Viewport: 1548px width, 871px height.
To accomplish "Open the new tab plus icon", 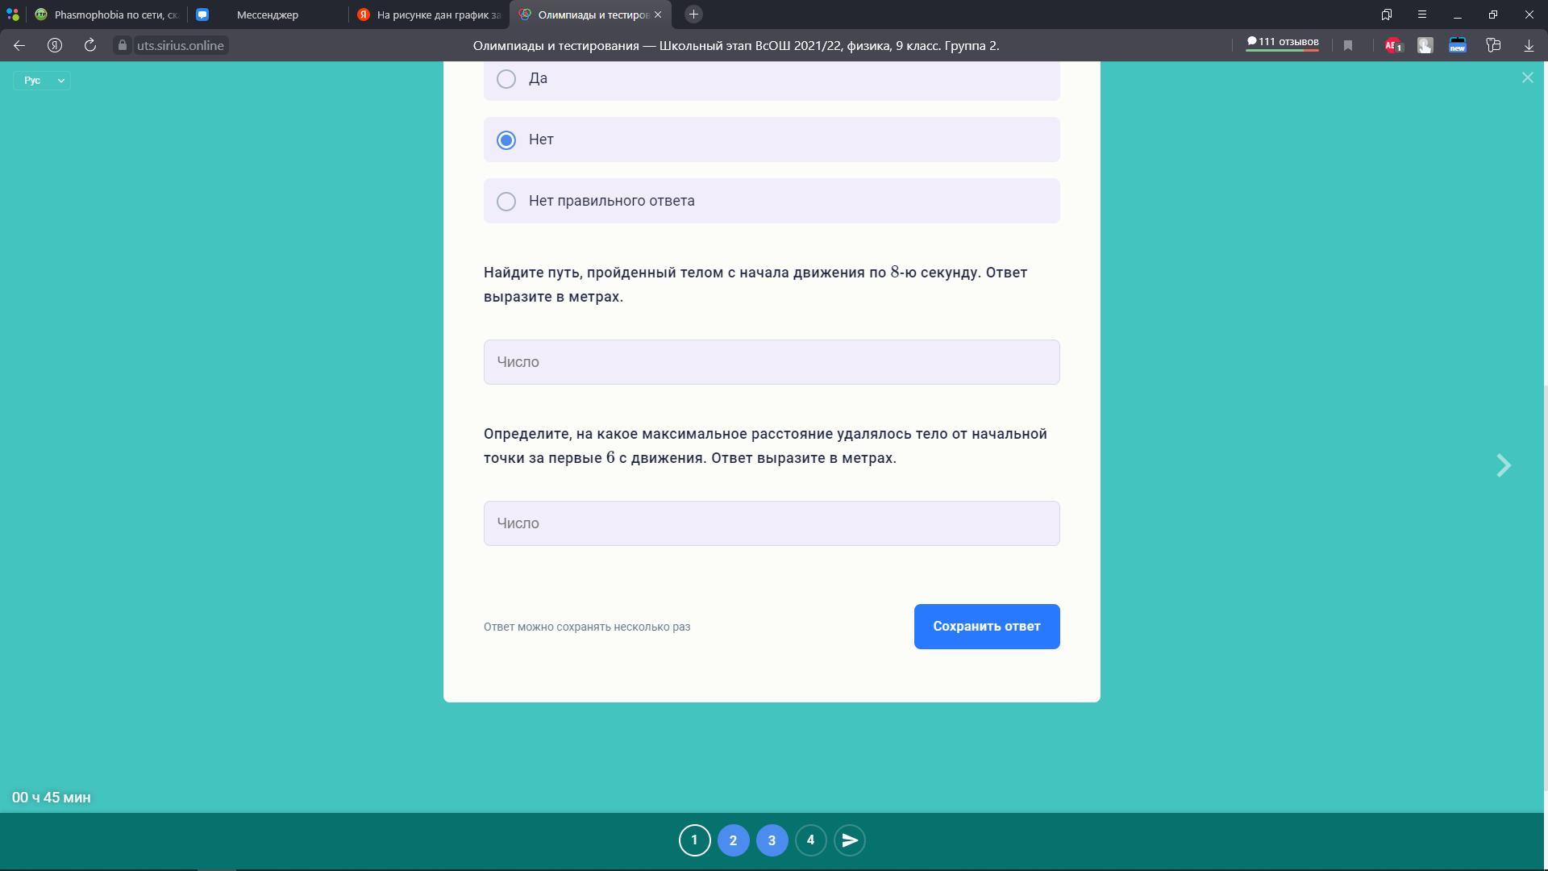I will (x=693, y=15).
